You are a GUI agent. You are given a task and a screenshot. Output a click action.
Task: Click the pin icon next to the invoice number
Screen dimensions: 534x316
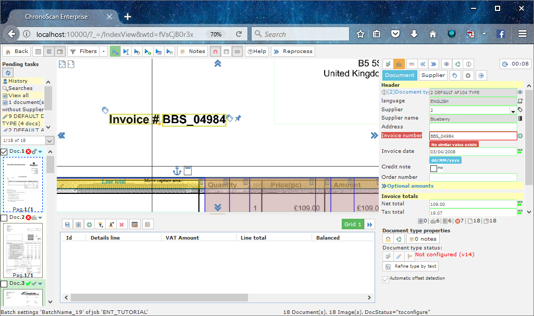point(238,118)
